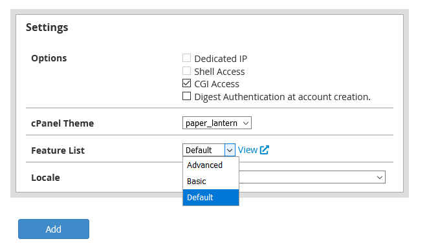Click the CGI Access label text
The width and height of the screenshot is (427, 250).
click(217, 84)
